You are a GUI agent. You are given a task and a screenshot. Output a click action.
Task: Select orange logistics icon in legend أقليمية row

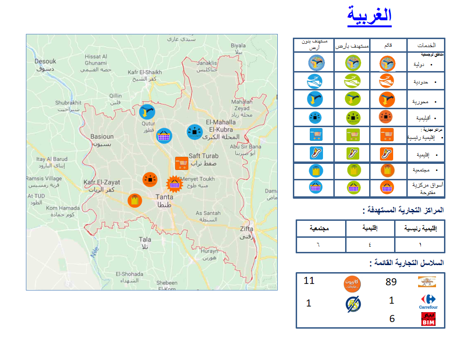pyautogui.click(x=386, y=117)
